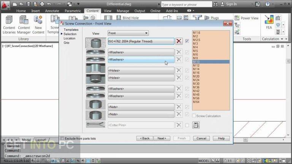The image size is (292, 164).
Task: Clear the first Holes row X button
Action: pyautogui.click(x=179, y=70)
